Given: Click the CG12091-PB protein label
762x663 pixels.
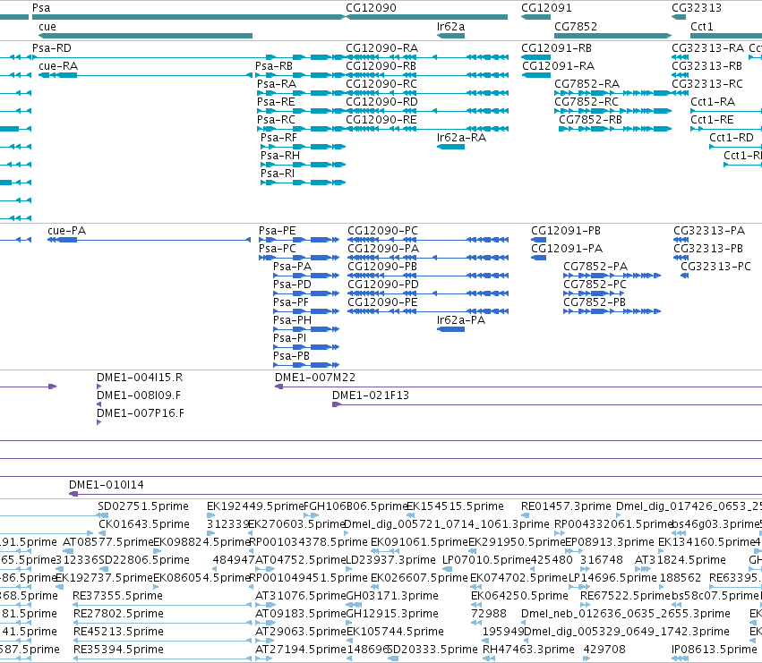Looking at the screenshot, I should click(566, 231).
